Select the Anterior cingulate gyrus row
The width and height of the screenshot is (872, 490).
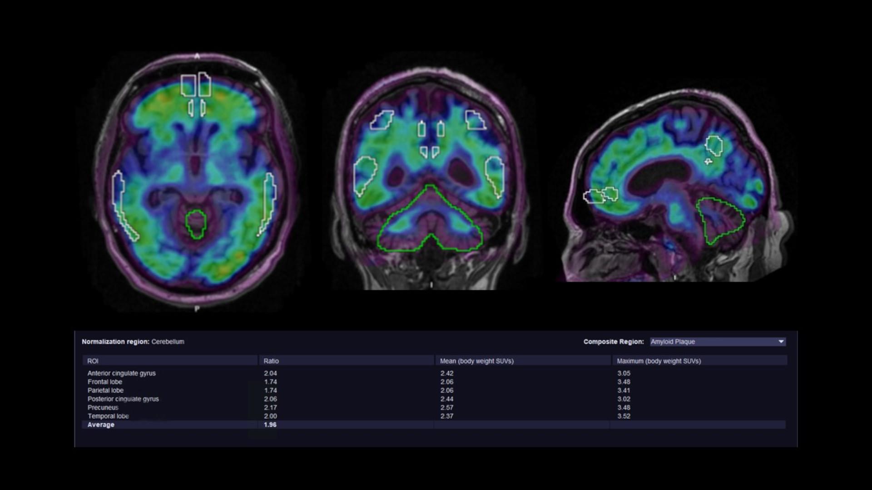(x=121, y=373)
